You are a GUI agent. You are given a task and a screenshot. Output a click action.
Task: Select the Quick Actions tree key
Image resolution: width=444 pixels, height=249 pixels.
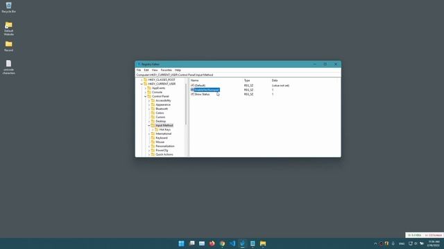164,154
